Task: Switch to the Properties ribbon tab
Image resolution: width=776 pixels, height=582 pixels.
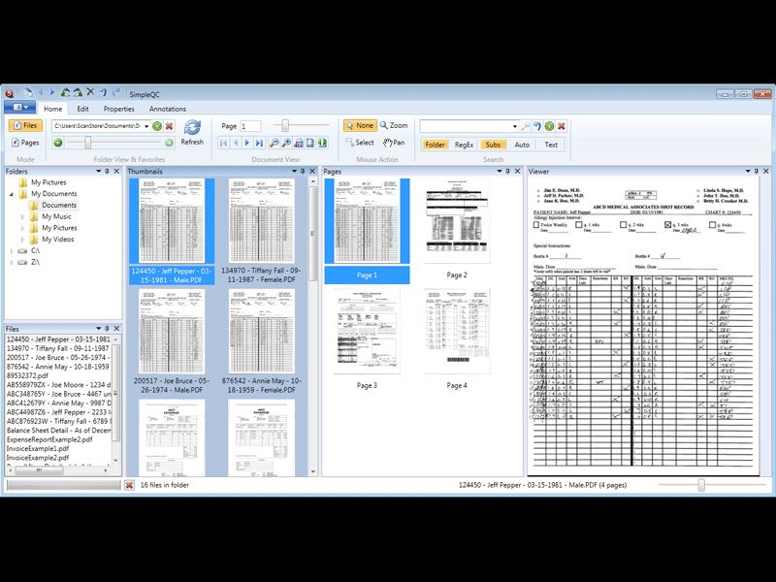Action: coord(118,109)
